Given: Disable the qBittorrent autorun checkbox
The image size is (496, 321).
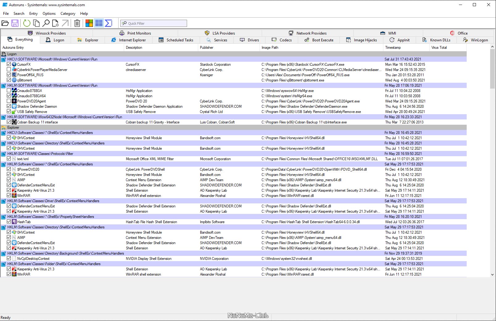Looking at the screenshot, I should pyautogui.click(x=9, y=80).
